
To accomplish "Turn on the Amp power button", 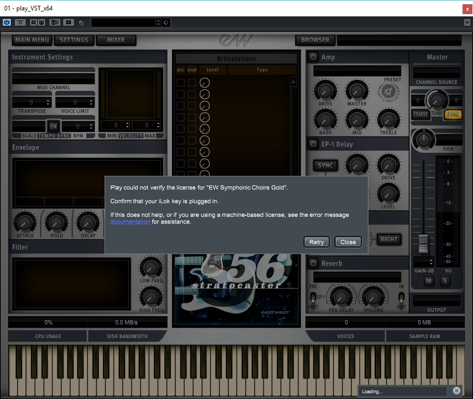I will 313,57.
